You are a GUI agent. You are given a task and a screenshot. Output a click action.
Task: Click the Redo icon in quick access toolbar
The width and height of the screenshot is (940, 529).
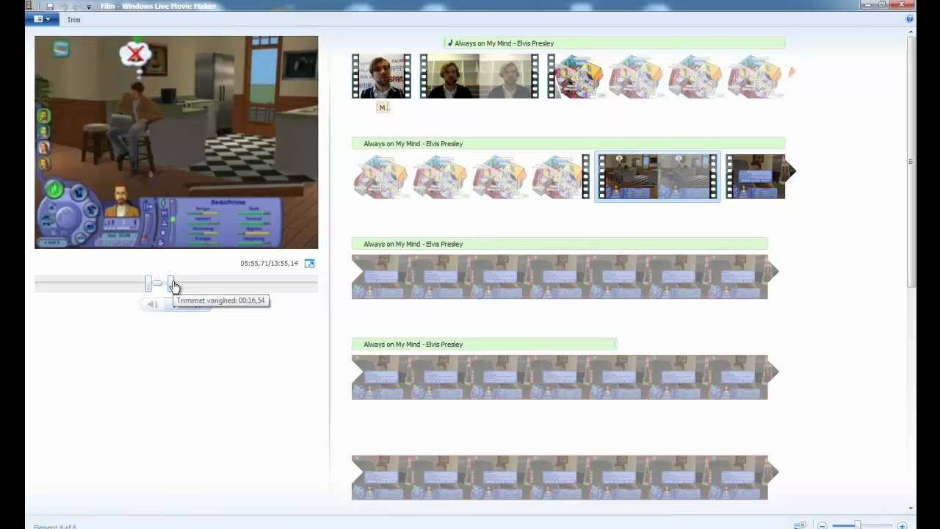coord(76,6)
